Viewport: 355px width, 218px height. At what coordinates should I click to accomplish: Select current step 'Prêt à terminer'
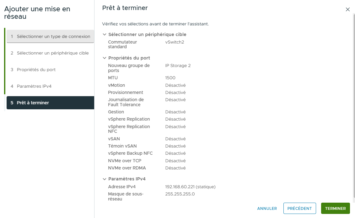(33, 102)
